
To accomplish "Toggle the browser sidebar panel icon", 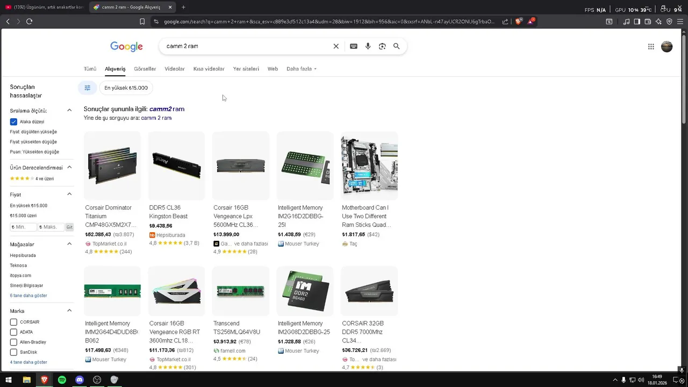I will (637, 21).
